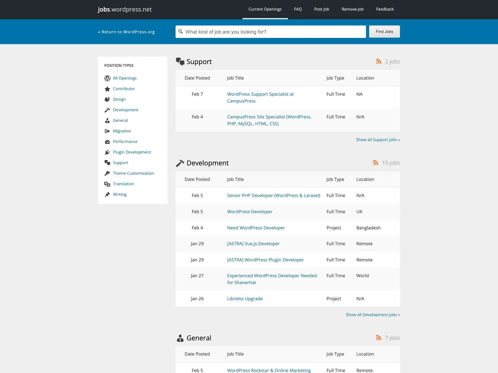Follow the Return to WordPress.org link
Viewport: 498px width, 373px height.
pyautogui.click(x=126, y=32)
